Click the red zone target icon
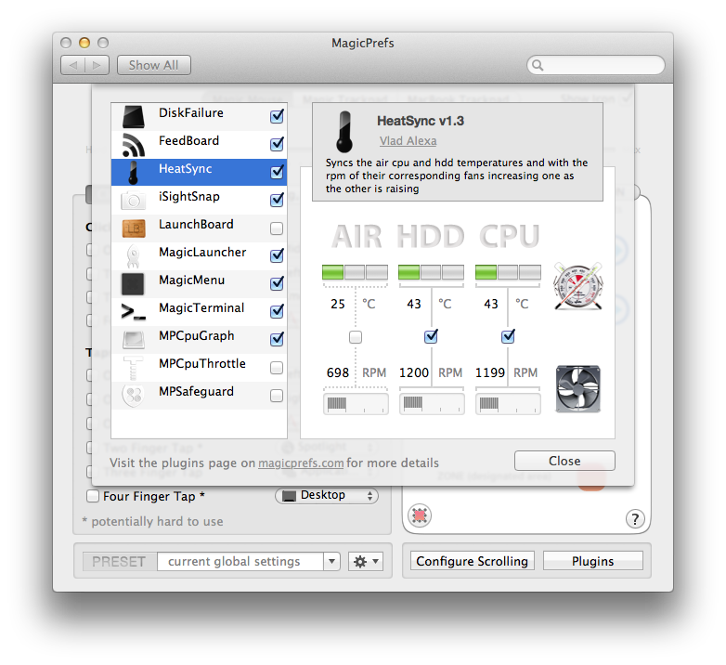 click(420, 515)
